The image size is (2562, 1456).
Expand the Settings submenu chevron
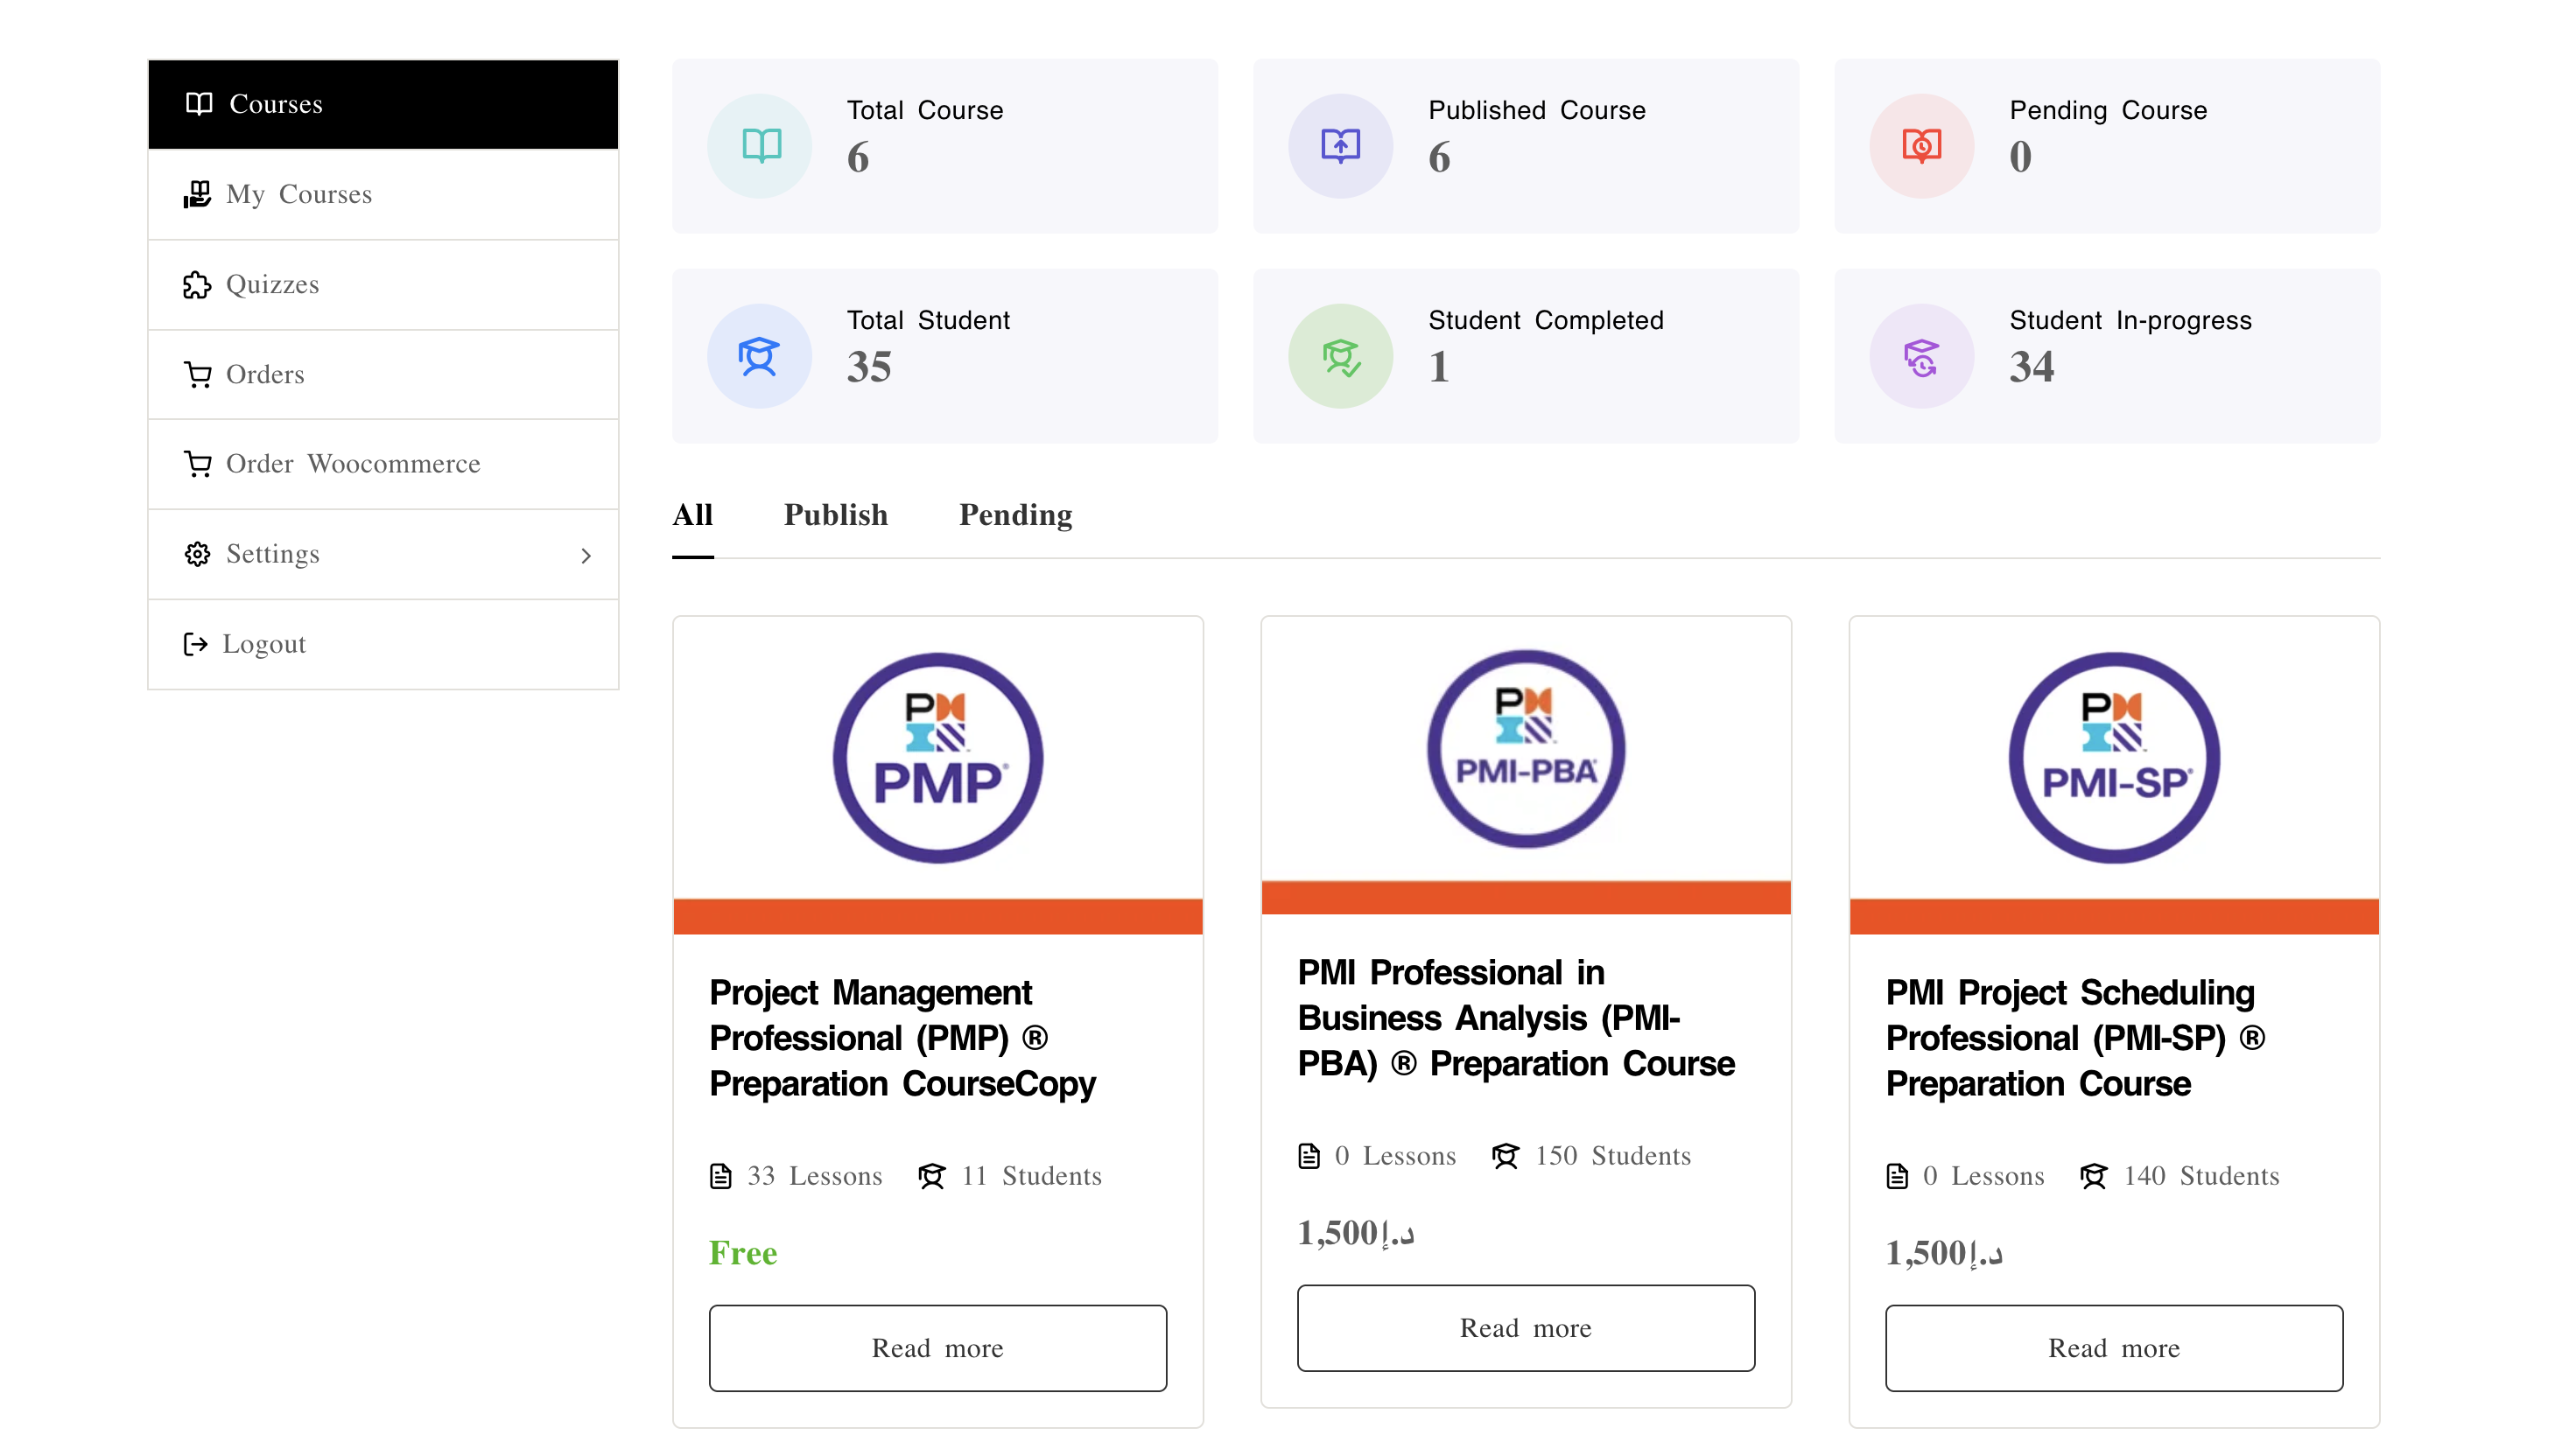pos(586,555)
